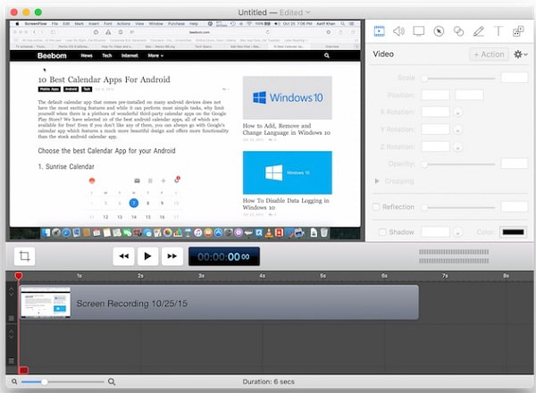536x393 pixels.
Task: Click the red marker at timeline bottom
Action: coord(23,370)
